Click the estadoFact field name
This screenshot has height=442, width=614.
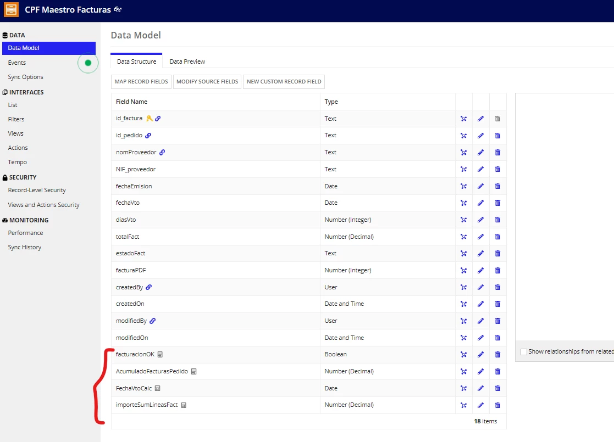[130, 254]
